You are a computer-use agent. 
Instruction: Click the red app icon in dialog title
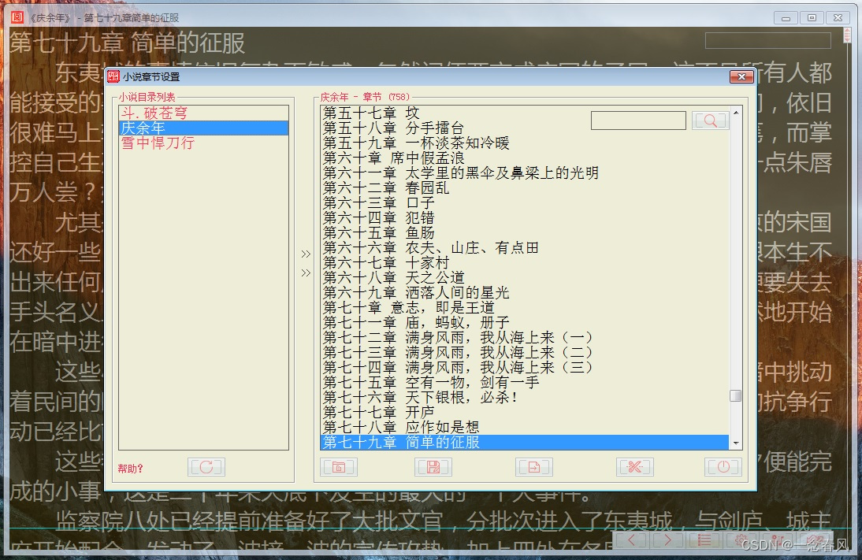point(113,76)
